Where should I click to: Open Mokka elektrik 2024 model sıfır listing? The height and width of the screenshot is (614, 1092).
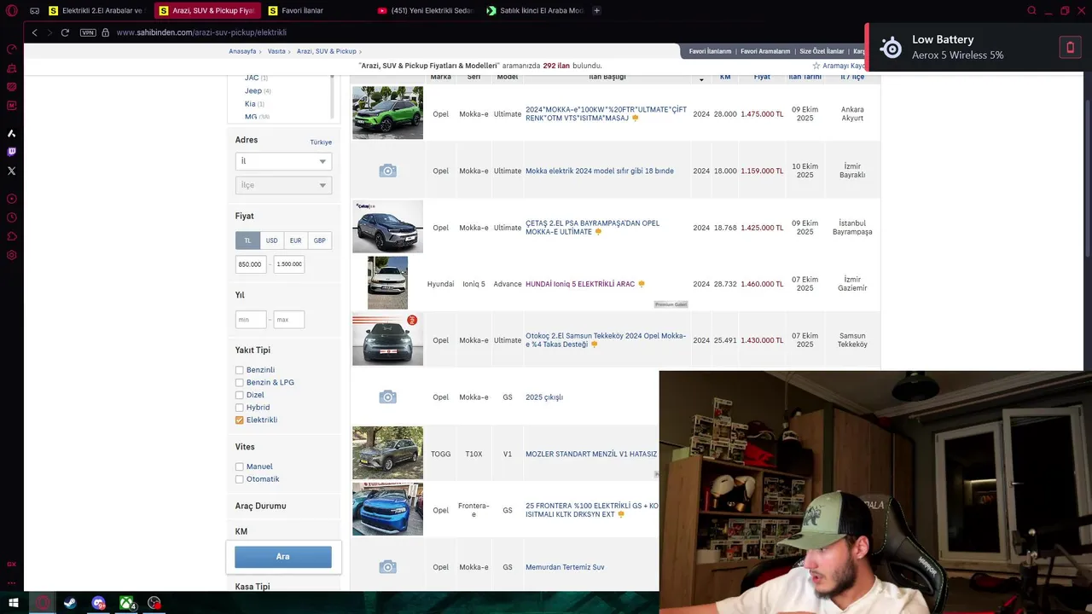click(600, 171)
